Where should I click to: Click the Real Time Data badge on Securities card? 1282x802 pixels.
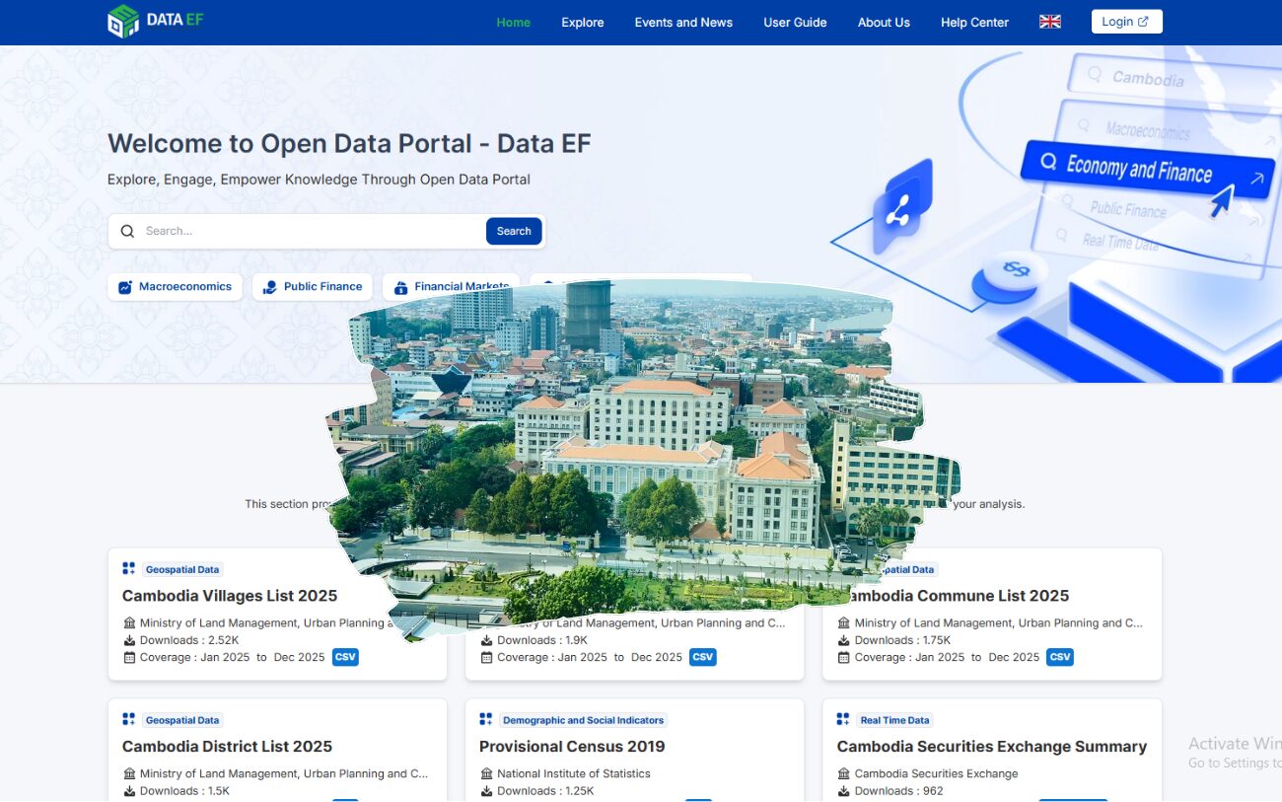[x=895, y=719]
